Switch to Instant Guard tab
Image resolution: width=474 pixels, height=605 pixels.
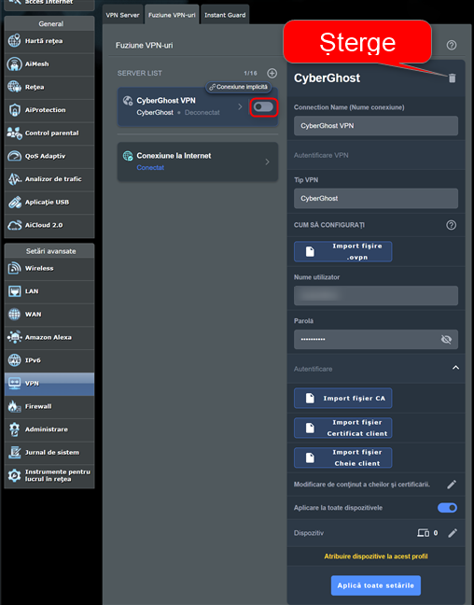pos(225,15)
